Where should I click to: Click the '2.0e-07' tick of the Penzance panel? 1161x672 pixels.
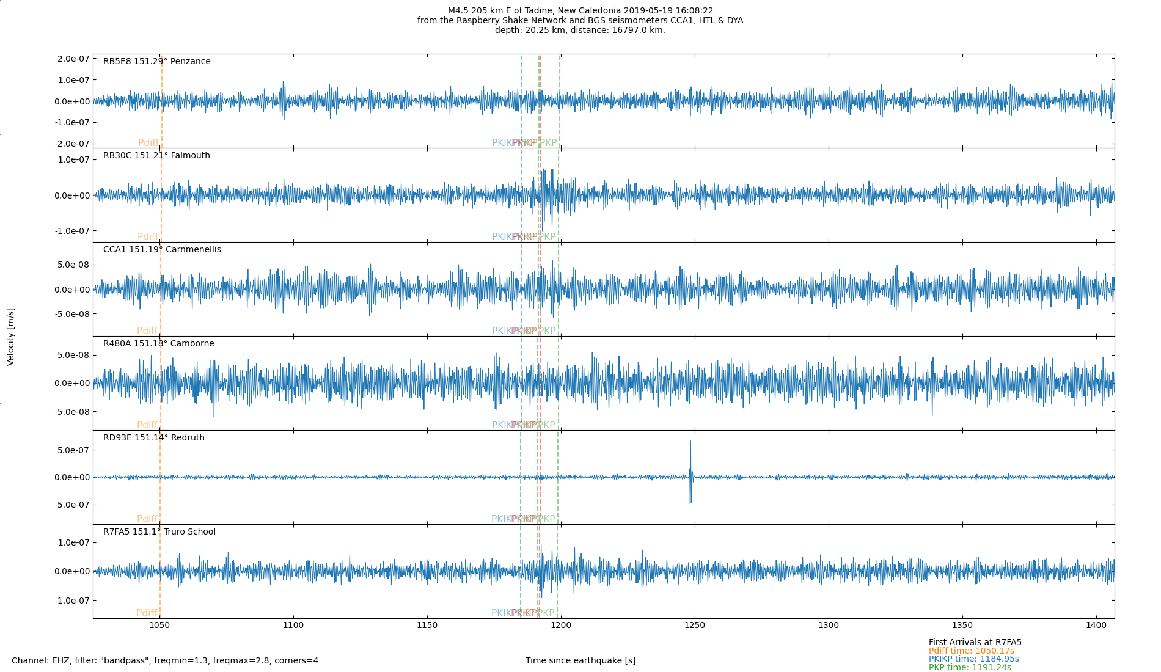click(73, 59)
